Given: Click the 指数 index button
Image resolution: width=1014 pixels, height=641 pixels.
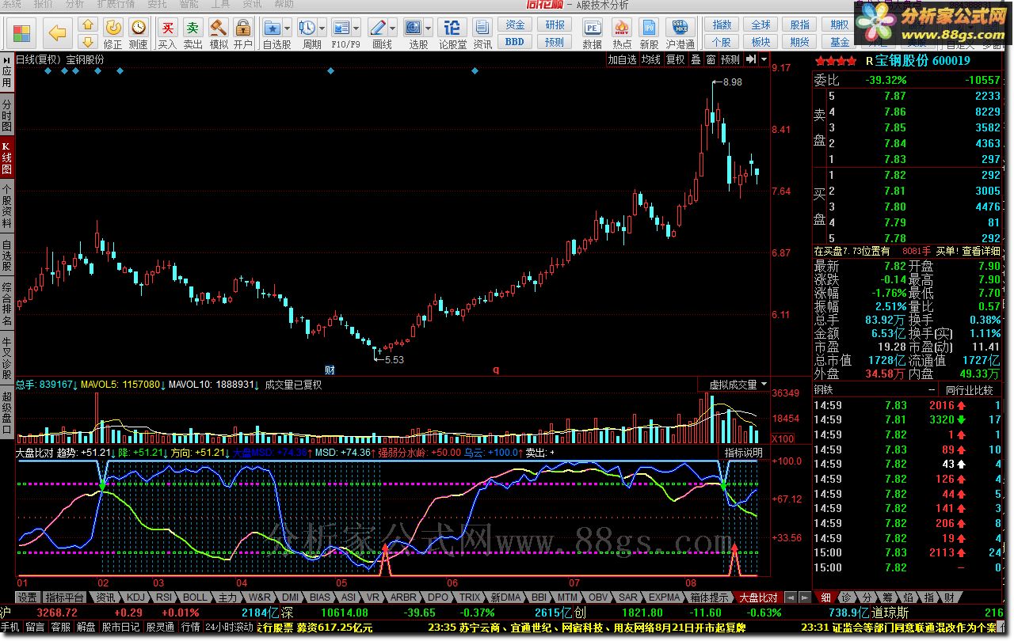Looking at the screenshot, I should (722, 25).
